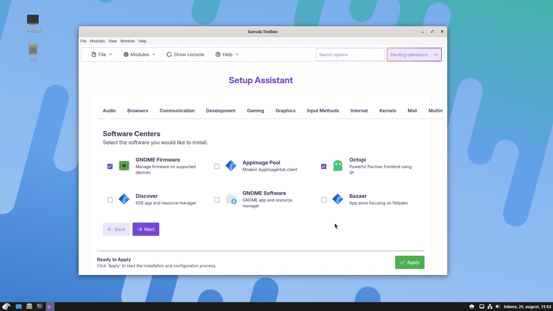Click the Show console button
The width and height of the screenshot is (553, 311).
tap(185, 54)
